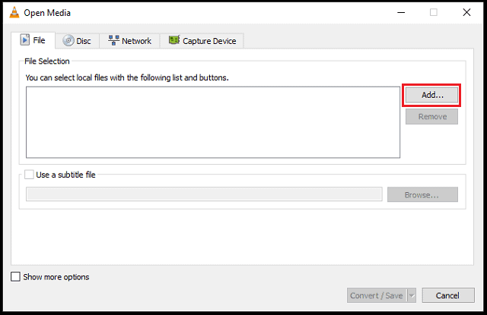
Task: Cancel the Open Media dialog
Action: 448,295
